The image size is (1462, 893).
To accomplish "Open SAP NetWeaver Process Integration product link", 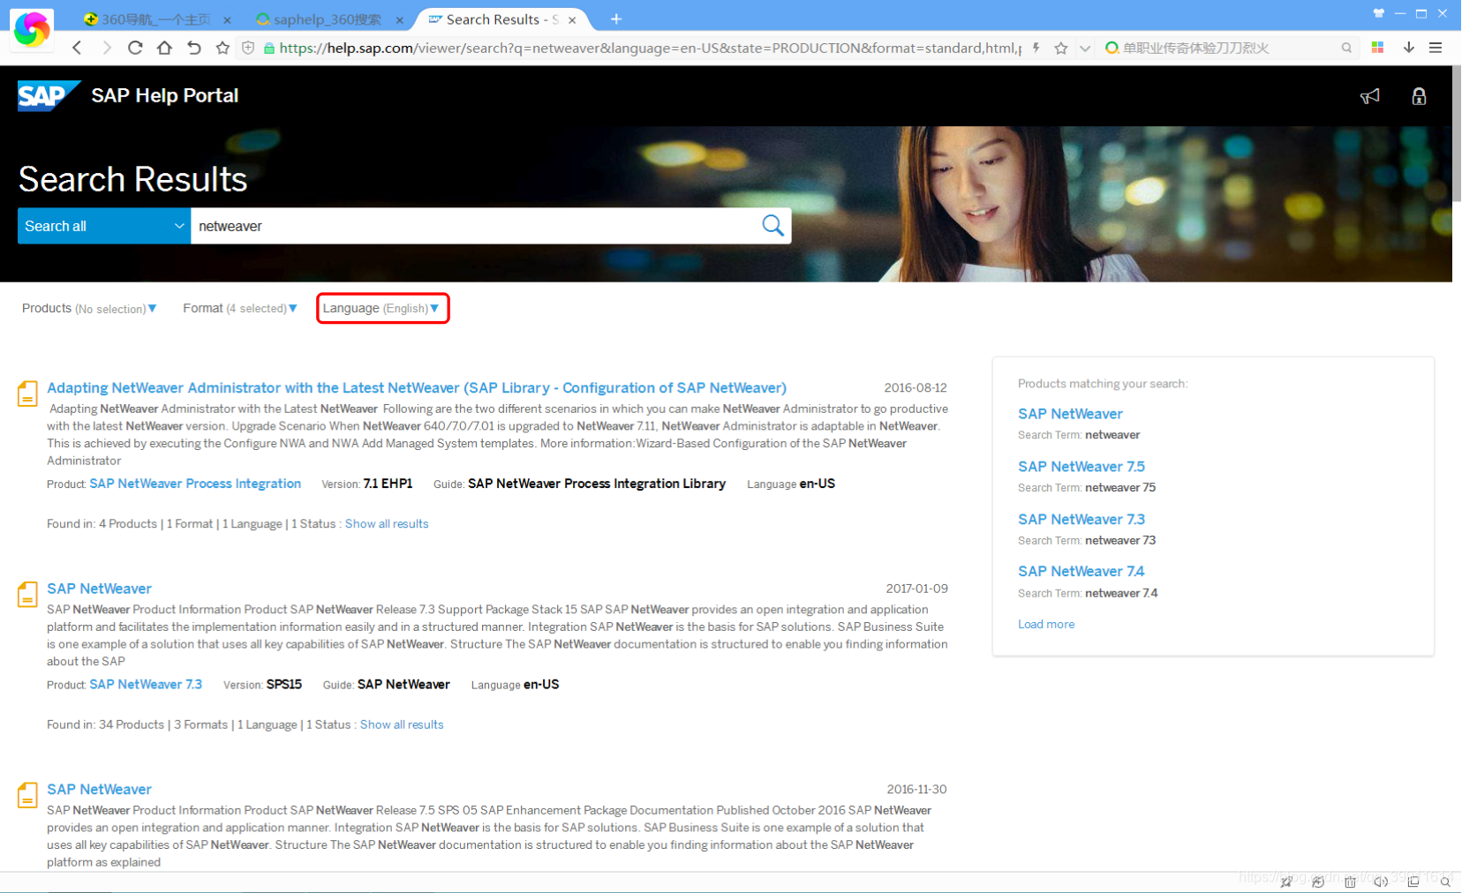I will [x=195, y=484].
